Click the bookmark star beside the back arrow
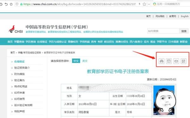190x118 pixels. pyautogui.click(x=11, y=4)
